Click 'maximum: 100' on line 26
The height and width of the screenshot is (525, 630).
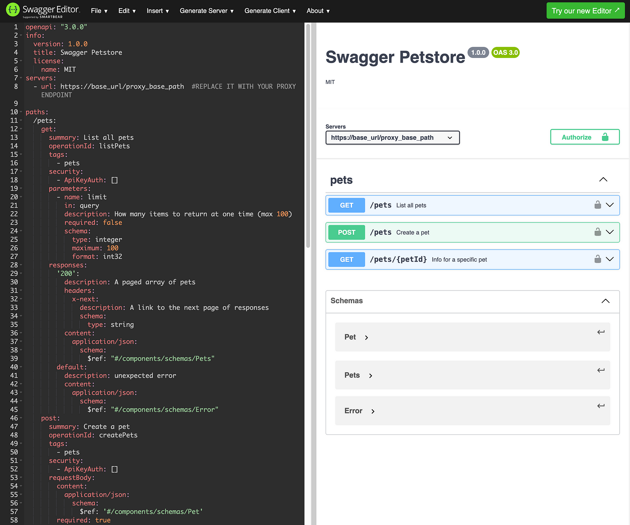click(x=95, y=248)
